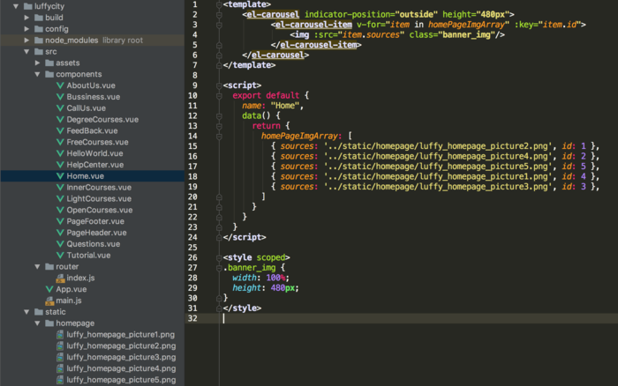Open HelpCenter.vue in the project tree
This screenshot has height=386, width=618.
[95, 165]
